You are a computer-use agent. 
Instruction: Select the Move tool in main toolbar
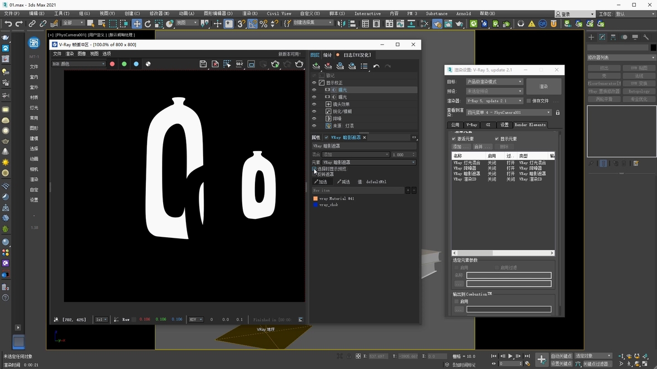[x=136, y=24]
